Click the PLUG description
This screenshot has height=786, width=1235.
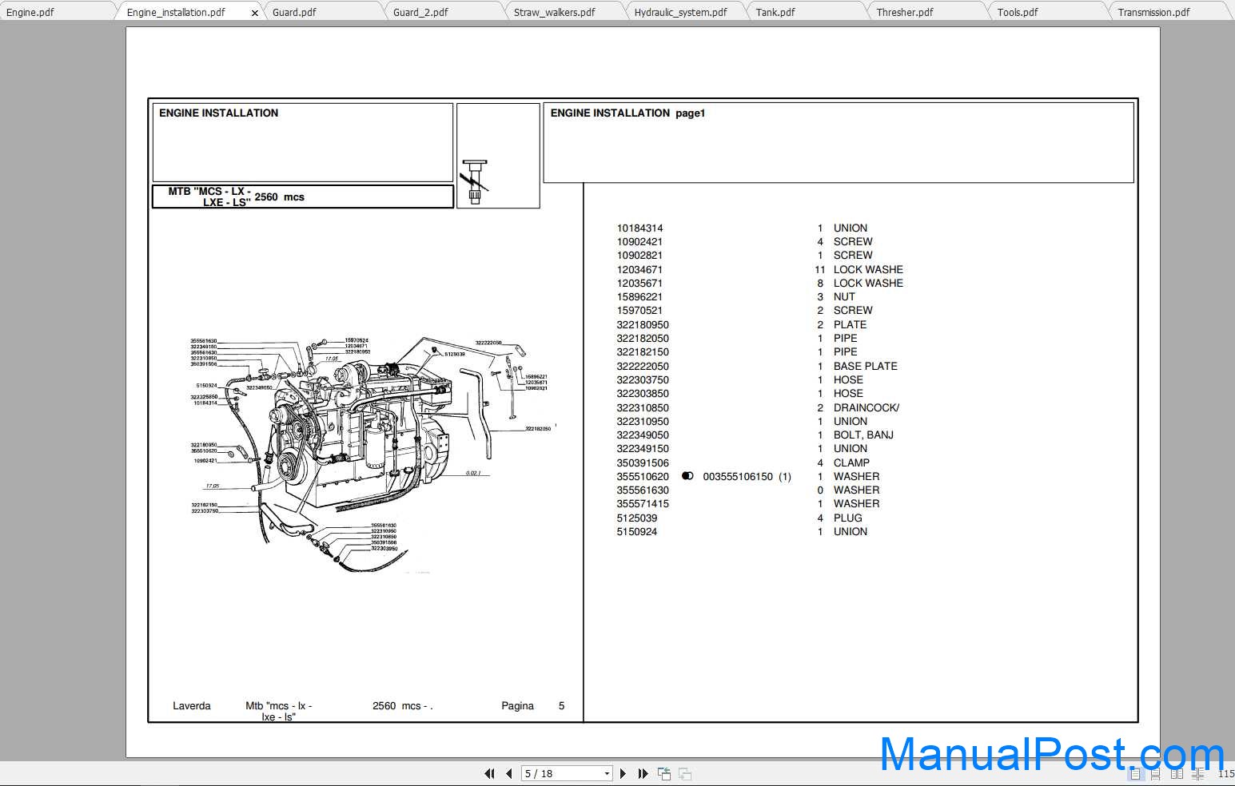click(x=848, y=518)
